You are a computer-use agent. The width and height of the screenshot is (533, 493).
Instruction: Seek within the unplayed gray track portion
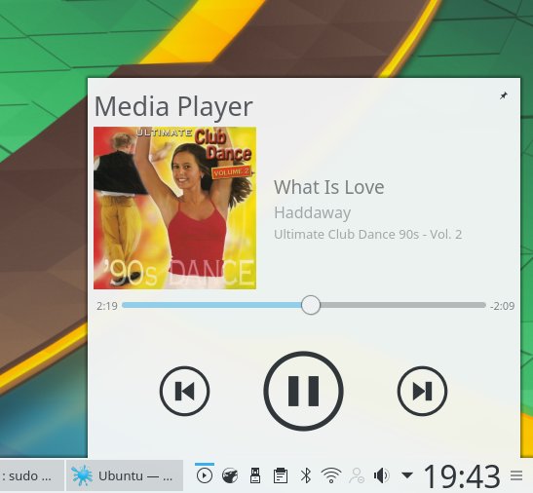pos(402,305)
